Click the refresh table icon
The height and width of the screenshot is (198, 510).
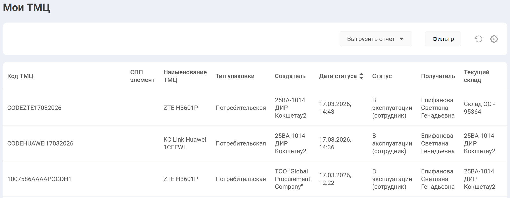pyautogui.click(x=478, y=39)
